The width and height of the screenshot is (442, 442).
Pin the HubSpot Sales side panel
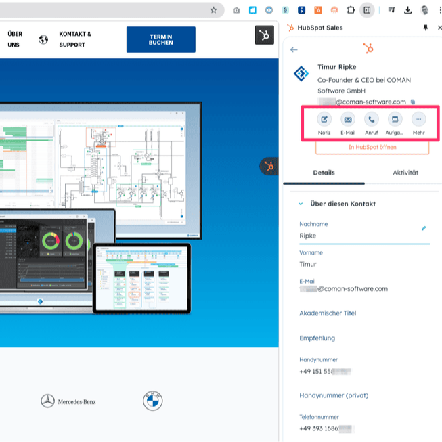(425, 28)
